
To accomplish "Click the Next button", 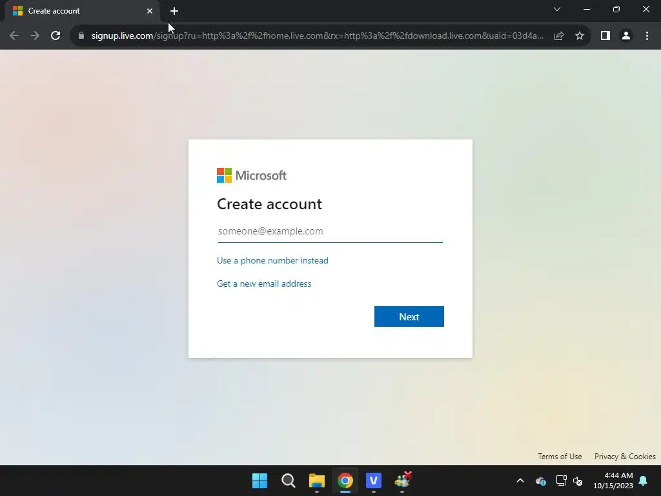I will (x=409, y=316).
